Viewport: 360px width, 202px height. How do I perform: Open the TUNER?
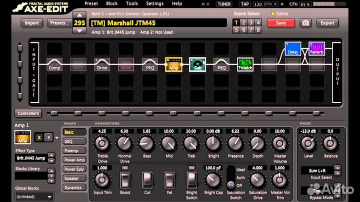click(x=224, y=4)
